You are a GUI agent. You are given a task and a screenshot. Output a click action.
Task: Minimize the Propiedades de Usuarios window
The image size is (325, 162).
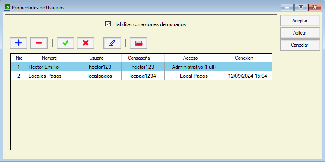pyautogui.click(x=287, y=7)
